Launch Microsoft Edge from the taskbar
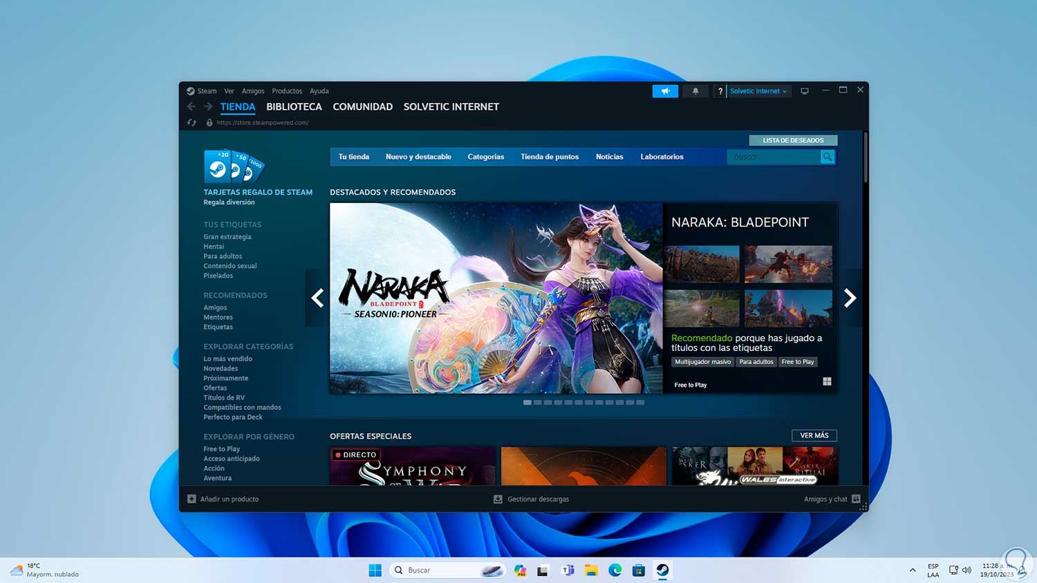1037x583 pixels. pos(615,570)
